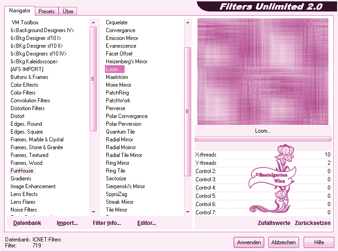Click the filter list scroll-up arrow

pos(188,22)
